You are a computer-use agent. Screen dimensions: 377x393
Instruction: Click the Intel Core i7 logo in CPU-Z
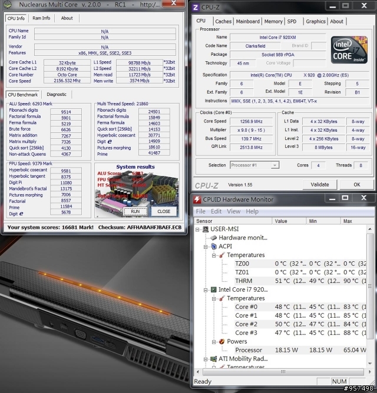[x=349, y=50]
